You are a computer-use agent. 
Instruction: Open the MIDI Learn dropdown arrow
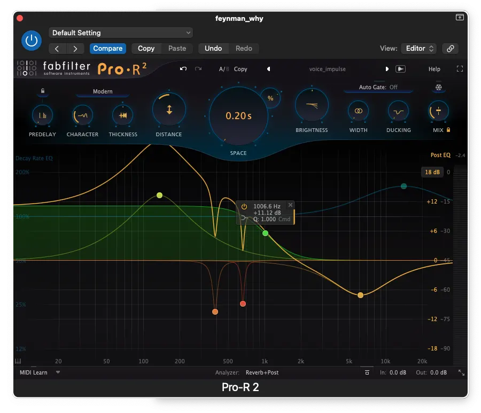tap(58, 372)
